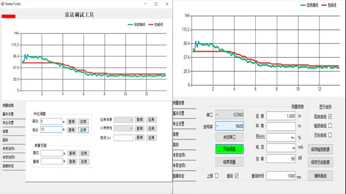
Task: Click the RadarTools app icon in title bar
Action: coord(3,4)
